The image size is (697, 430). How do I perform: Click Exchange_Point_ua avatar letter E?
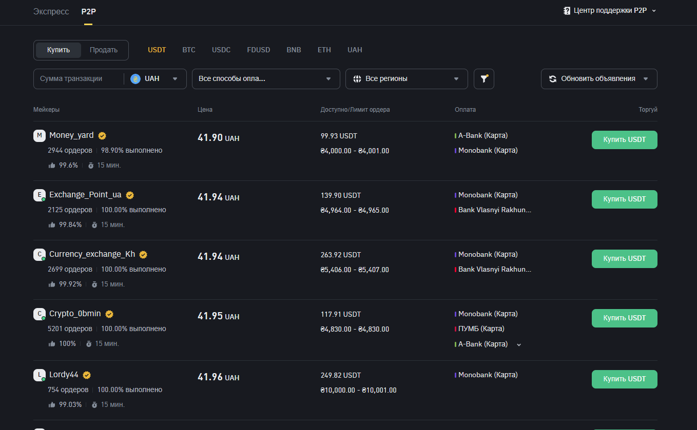click(x=40, y=195)
